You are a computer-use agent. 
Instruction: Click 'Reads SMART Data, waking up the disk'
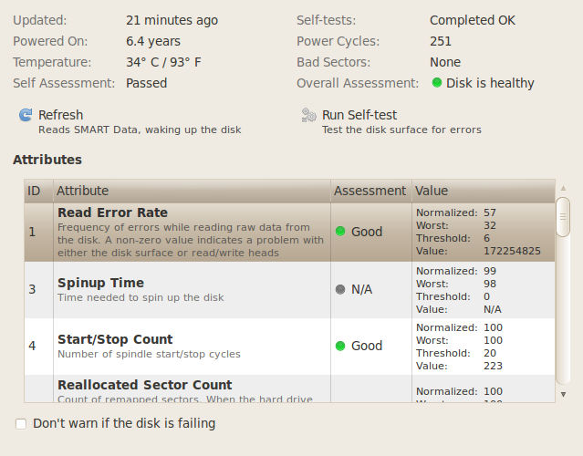[x=140, y=130]
